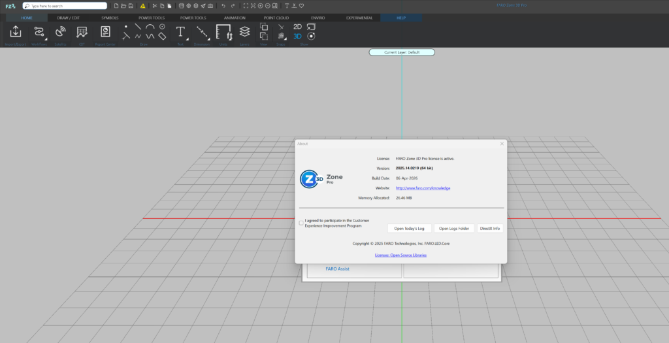Click the FZ3 application logo icon
The image size is (669, 343).
tap(10, 6)
